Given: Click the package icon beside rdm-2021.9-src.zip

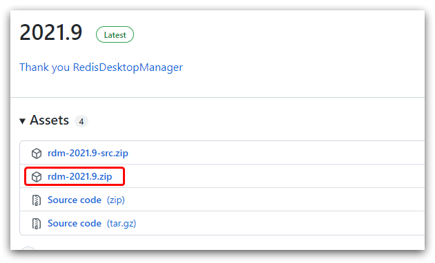Looking at the screenshot, I should click(37, 154).
